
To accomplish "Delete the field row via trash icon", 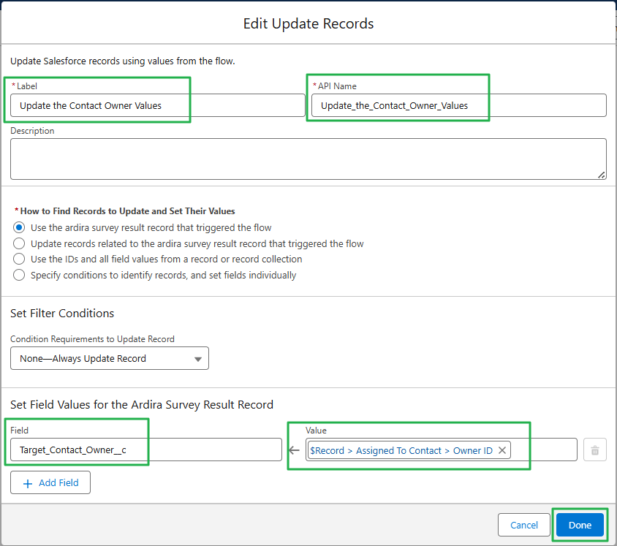I will [x=594, y=450].
